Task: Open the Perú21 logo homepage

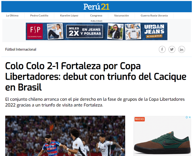Action: [96, 7]
